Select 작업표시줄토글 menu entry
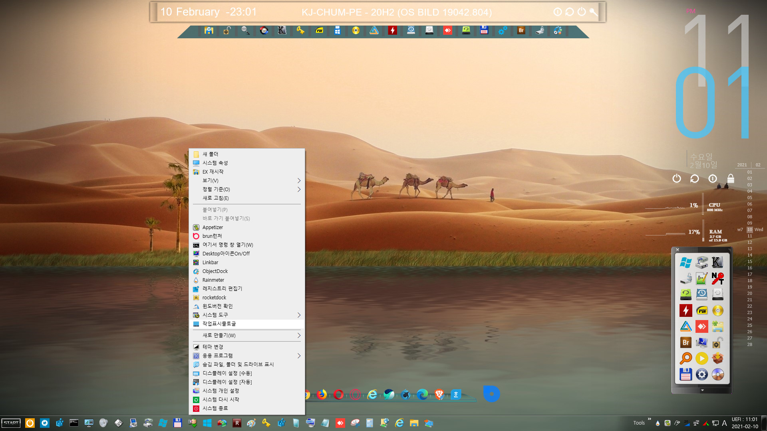Image resolution: width=767 pixels, height=431 pixels. click(x=247, y=324)
